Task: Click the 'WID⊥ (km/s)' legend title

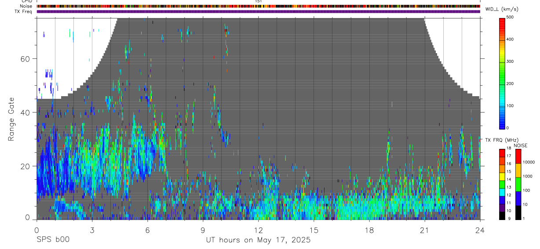Action: click(502, 9)
